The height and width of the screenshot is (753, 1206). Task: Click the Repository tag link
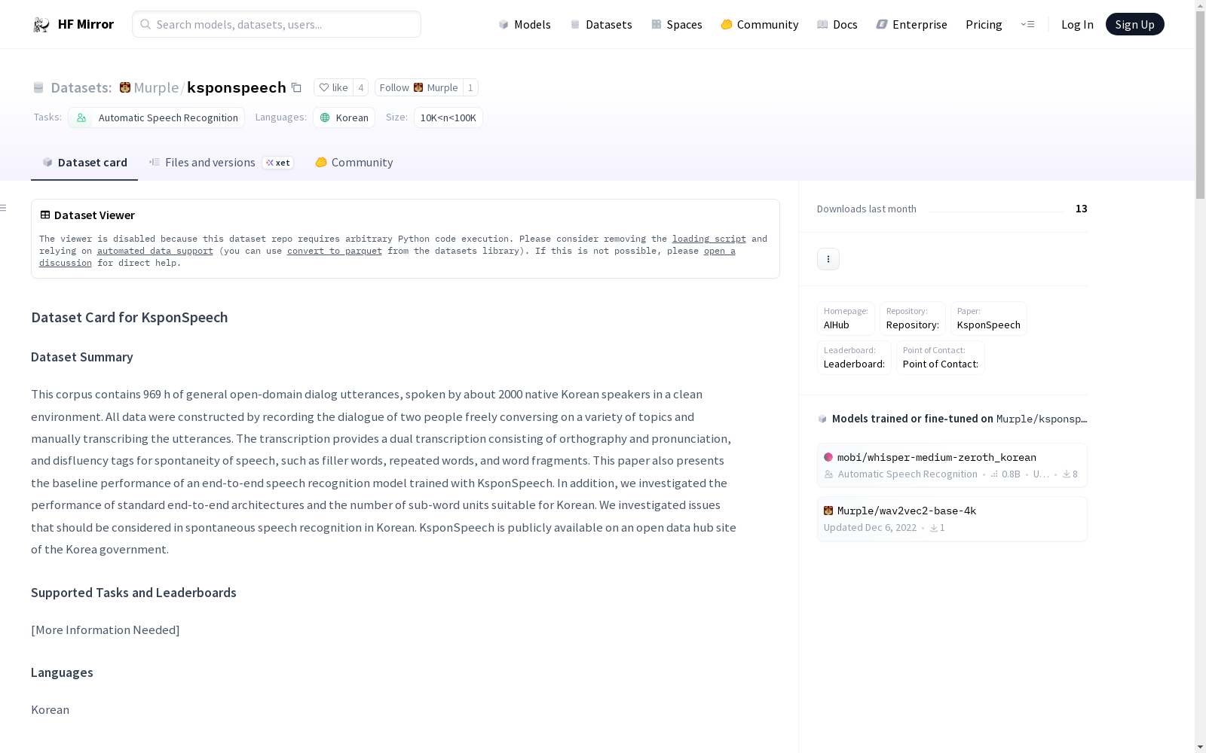pyautogui.click(x=912, y=319)
